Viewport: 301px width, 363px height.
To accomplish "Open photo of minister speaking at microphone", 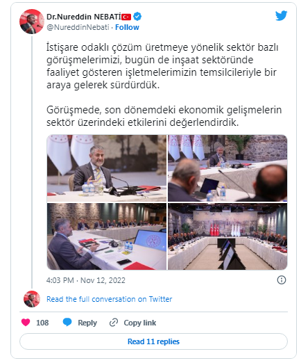I will [x=107, y=168].
